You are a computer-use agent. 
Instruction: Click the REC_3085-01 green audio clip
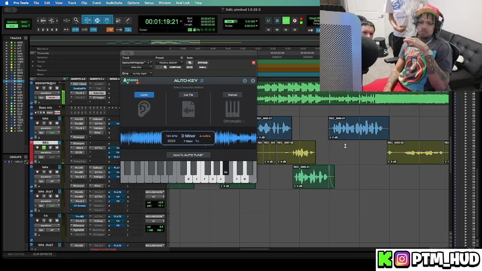(x=313, y=177)
